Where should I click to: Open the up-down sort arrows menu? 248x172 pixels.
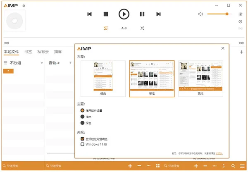click(x=224, y=166)
